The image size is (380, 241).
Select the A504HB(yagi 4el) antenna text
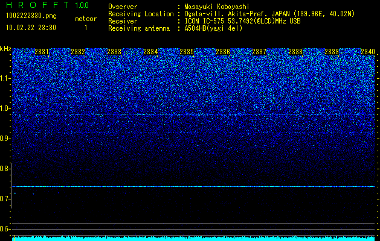pyautogui.click(x=213, y=28)
